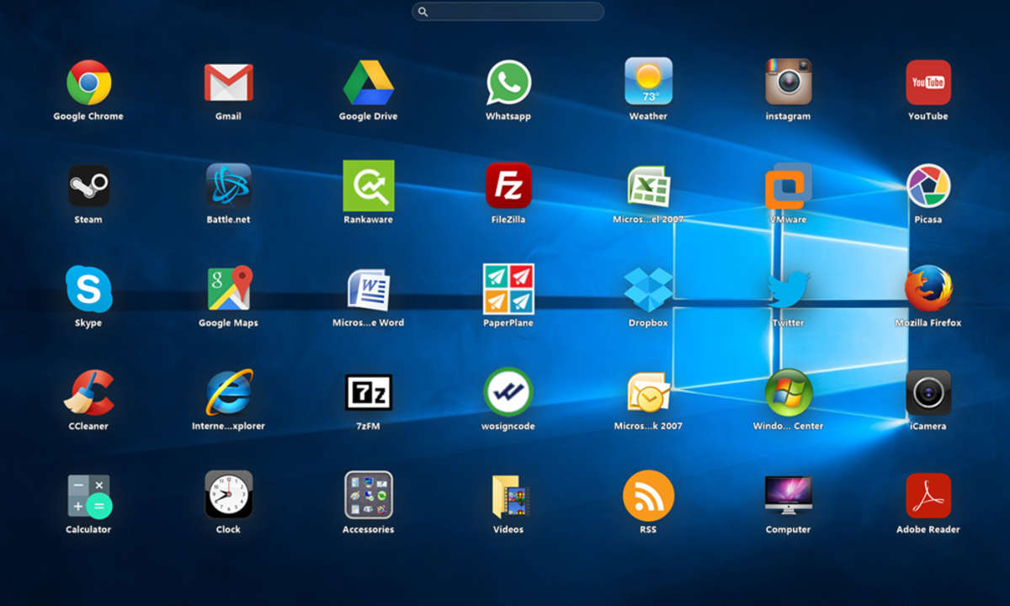This screenshot has width=1010, height=606.
Task: Open the Twitter bird icon
Action: pos(789,290)
